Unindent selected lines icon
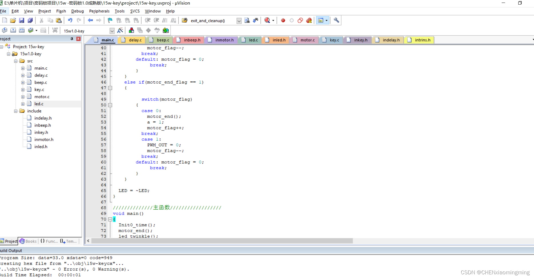 156,20
